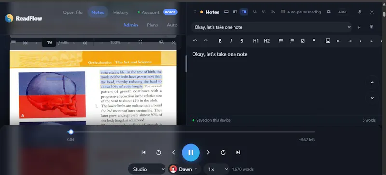Click the up chevron in notes editor
This screenshot has width=386, height=175.
pos(372,83)
